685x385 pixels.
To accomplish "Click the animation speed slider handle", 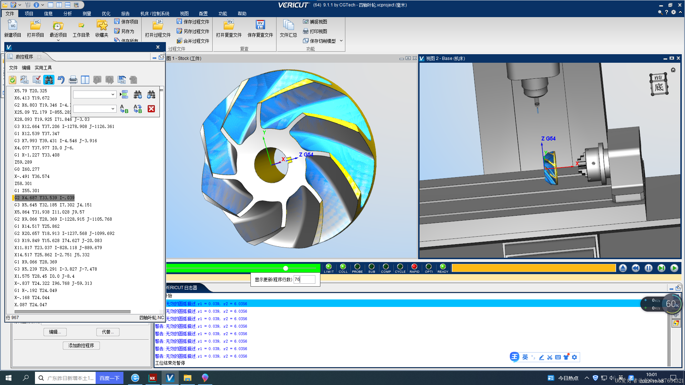I will coord(285,268).
